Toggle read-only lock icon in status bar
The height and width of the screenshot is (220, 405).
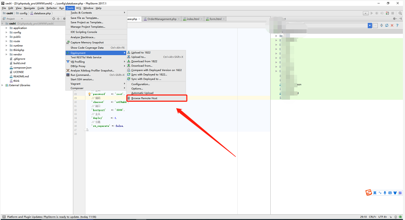[x=391, y=217]
